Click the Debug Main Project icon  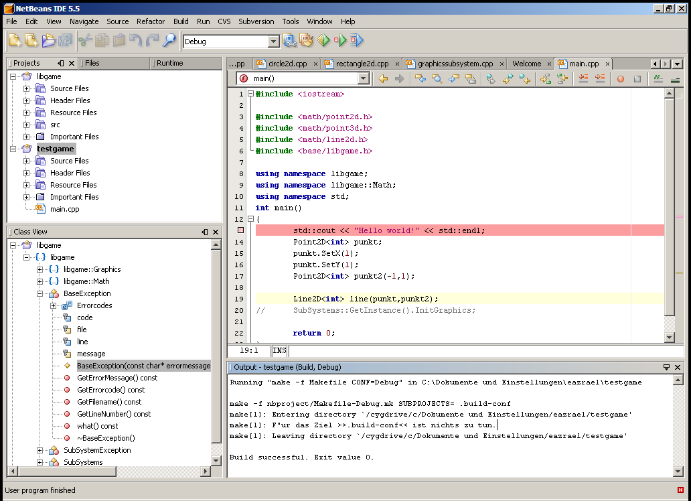point(340,41)
